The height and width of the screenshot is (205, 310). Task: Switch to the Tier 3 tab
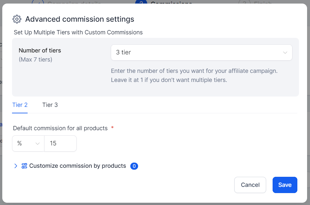pos(50,105)
